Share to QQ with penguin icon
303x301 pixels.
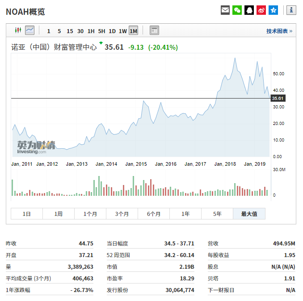pyautogui.click(x=249, y=10)
